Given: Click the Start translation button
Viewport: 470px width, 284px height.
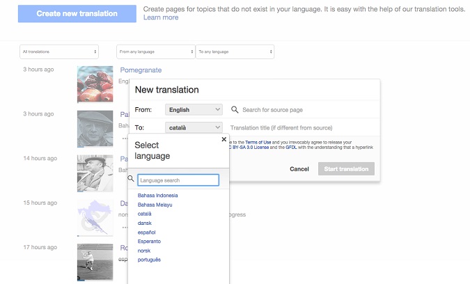Looking at the screenshot, I should (x=346, y=169).
